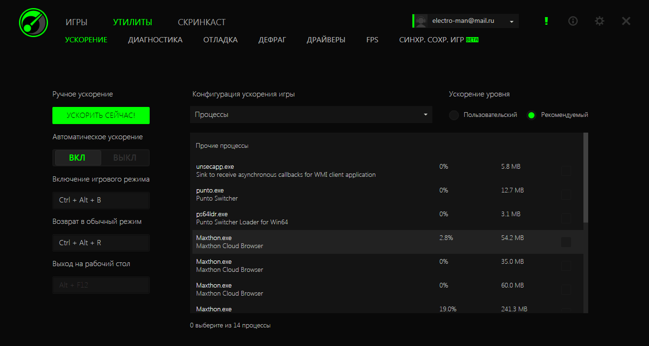Open settings with the gear icon

600,21
